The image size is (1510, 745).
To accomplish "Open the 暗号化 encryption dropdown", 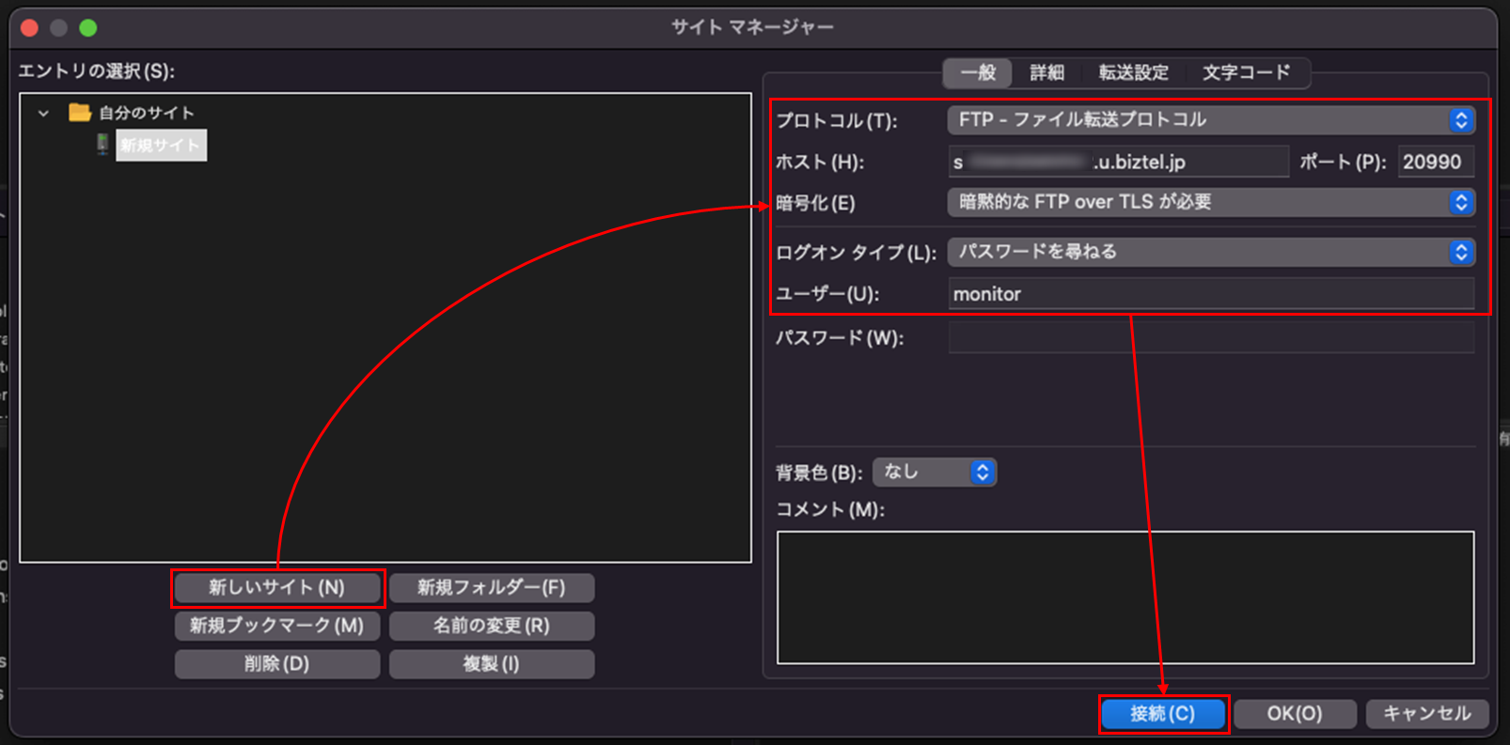I will [x=1210, y=203].
